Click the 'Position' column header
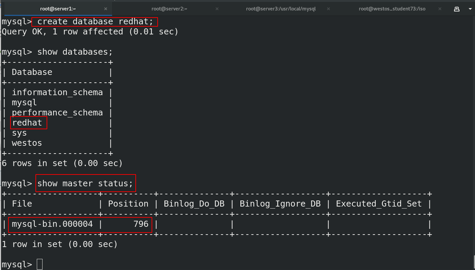Image resolution: width=475 pixels, height=270 pixels. coord(128,204)
